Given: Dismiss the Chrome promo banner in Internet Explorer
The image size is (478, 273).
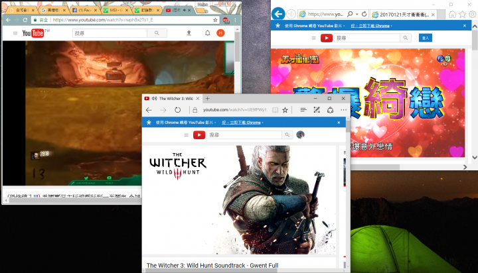Looking at the screenshot, I should [465, 26].
